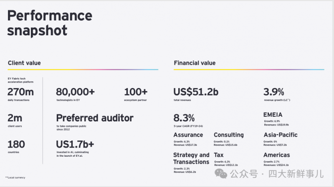
Task: Click the 80,000+ technologists figure
Action: [x=75, y=92]
